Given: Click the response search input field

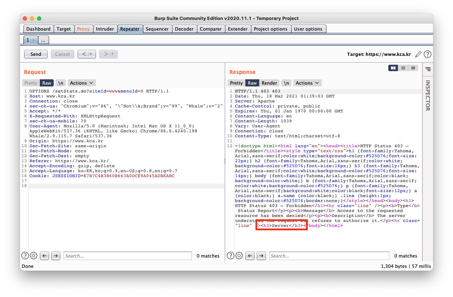Looking at the screenshot, I should tap(329, 255).
